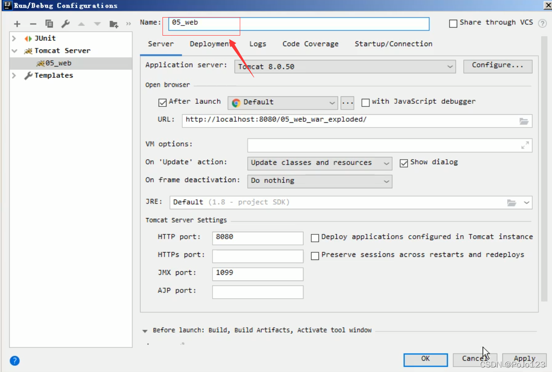
Task: Click the IntelliJ icon in title bar
Action: 7,5
